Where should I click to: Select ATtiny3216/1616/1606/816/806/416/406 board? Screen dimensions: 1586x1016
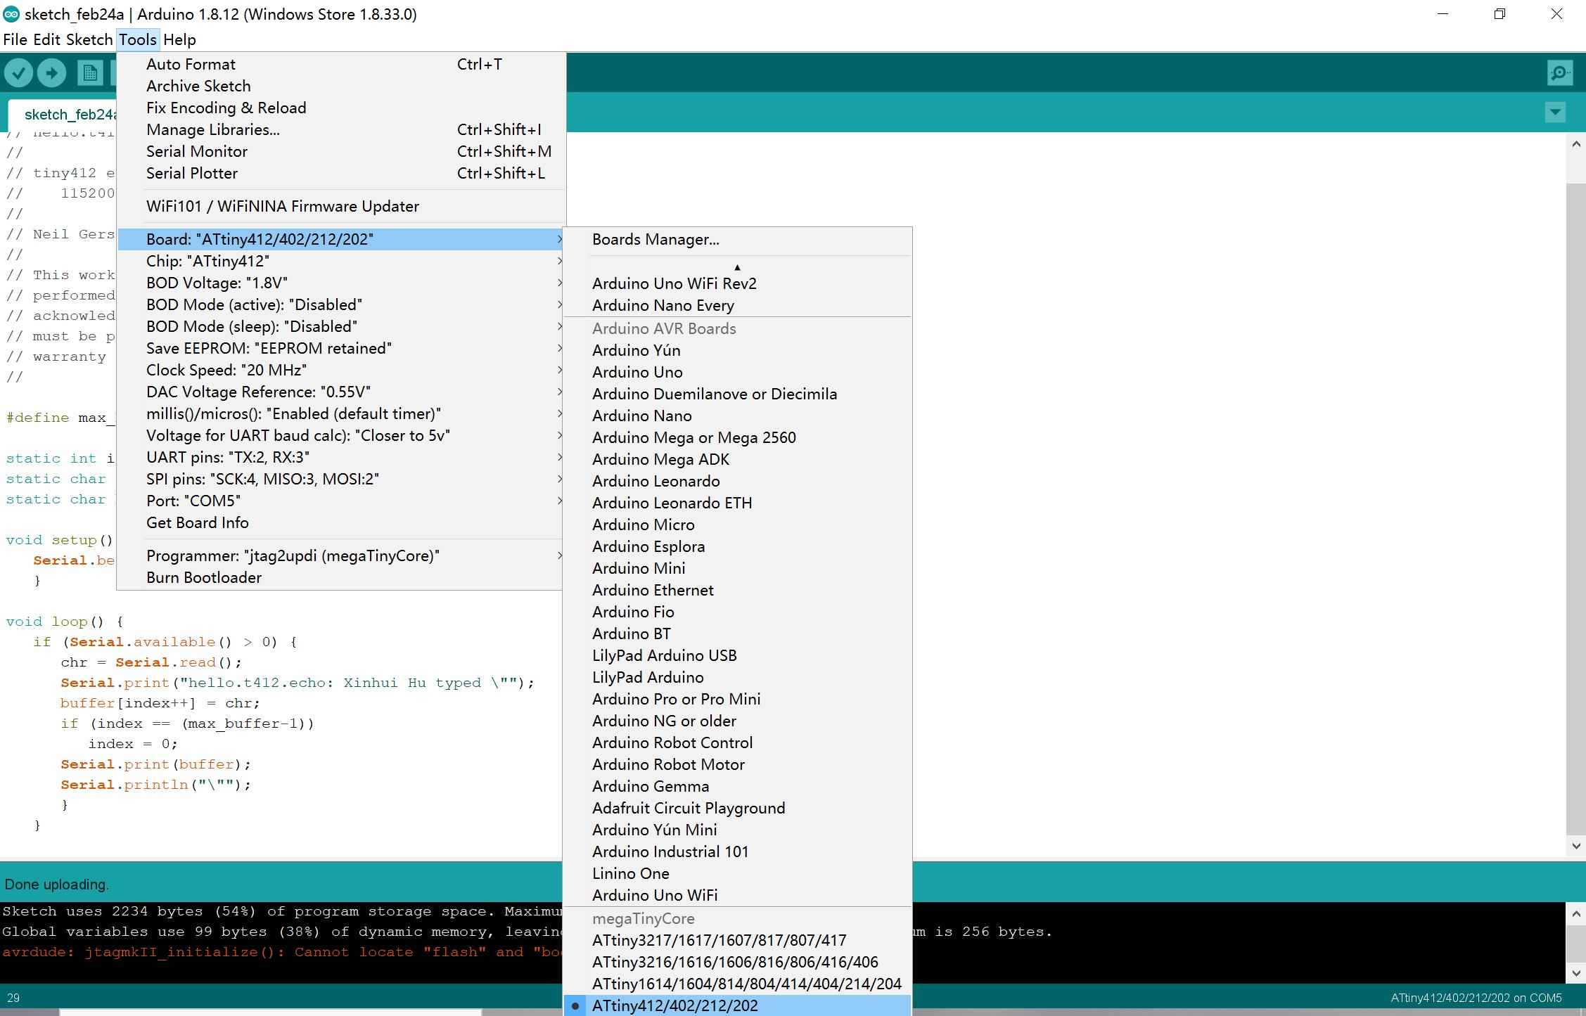tap(737, 962)
